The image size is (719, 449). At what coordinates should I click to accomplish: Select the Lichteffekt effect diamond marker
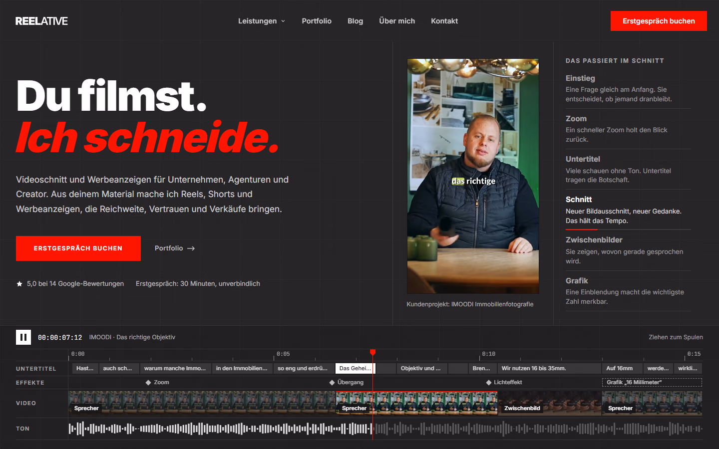pos(489,383)
